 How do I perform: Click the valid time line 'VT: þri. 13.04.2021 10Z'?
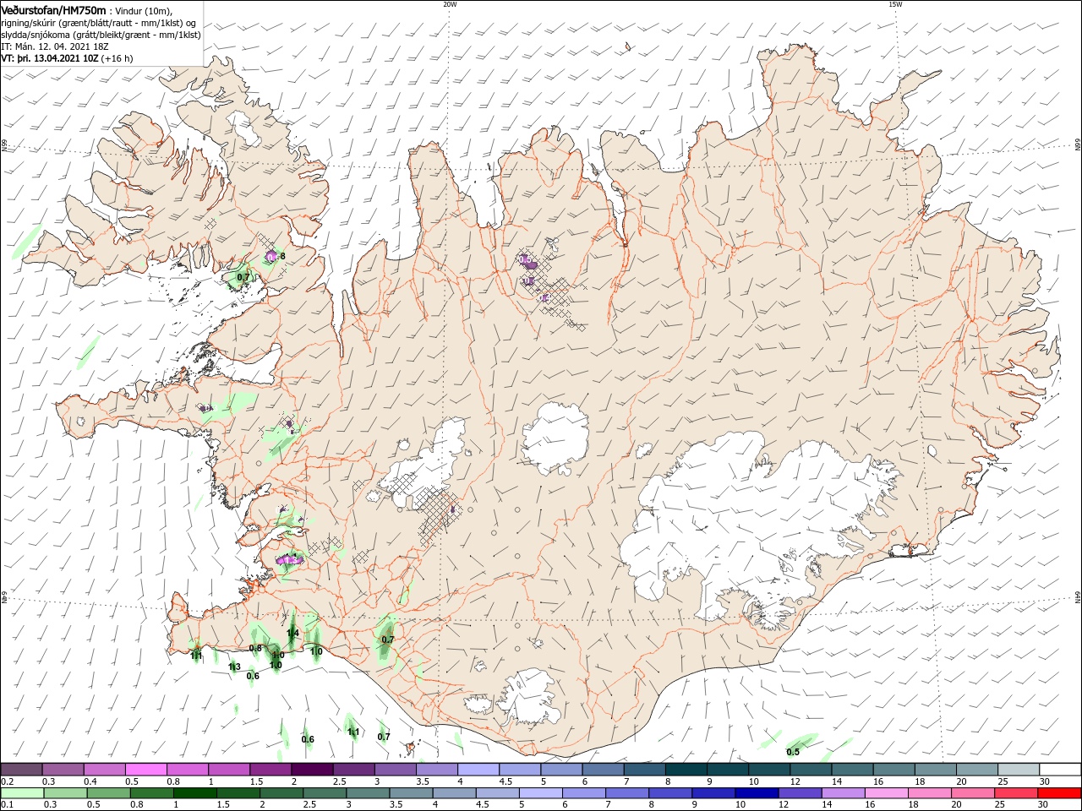click(x=51, y=59)
